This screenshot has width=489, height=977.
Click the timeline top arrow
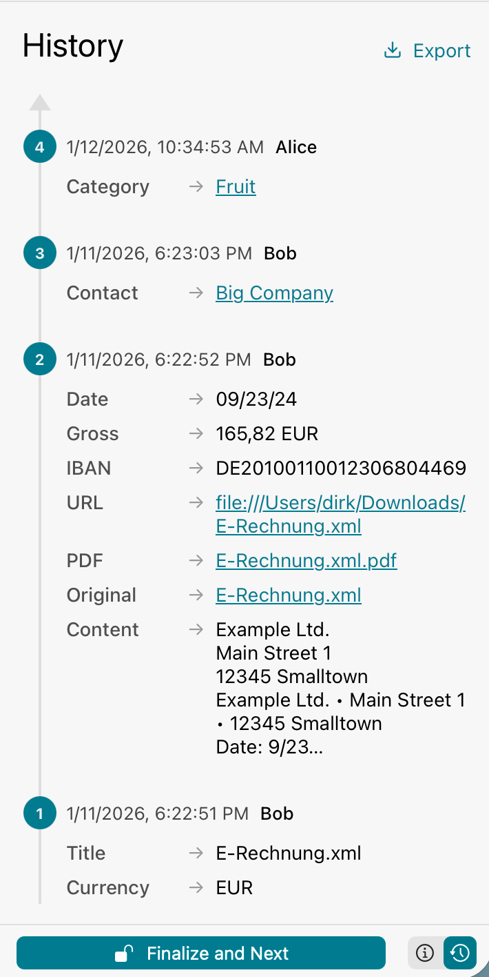pos(40,103)
